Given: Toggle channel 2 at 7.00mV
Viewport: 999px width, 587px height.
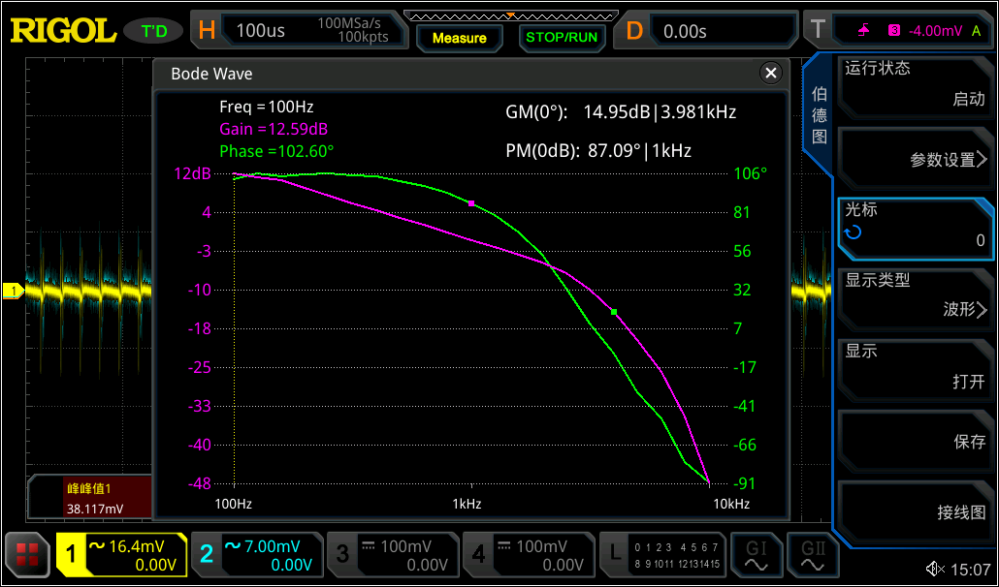Looking at the screenshot, I should pos(255,555).
